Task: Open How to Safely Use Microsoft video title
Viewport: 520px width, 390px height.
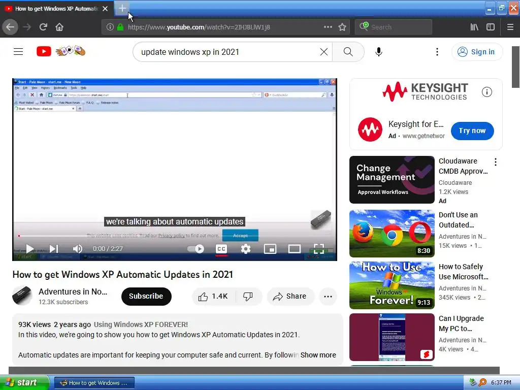Action: tap(464, 272)
